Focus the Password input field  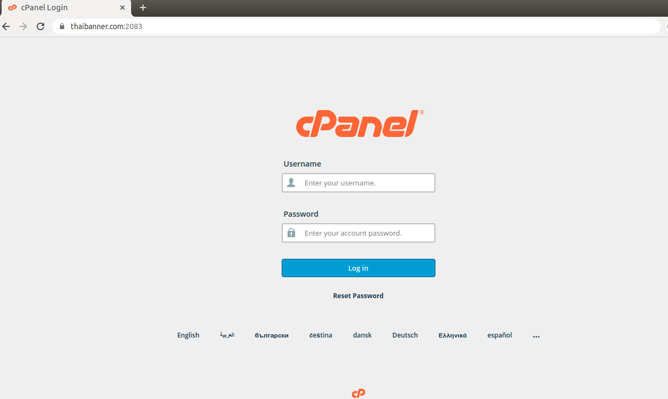pos(367,233)
